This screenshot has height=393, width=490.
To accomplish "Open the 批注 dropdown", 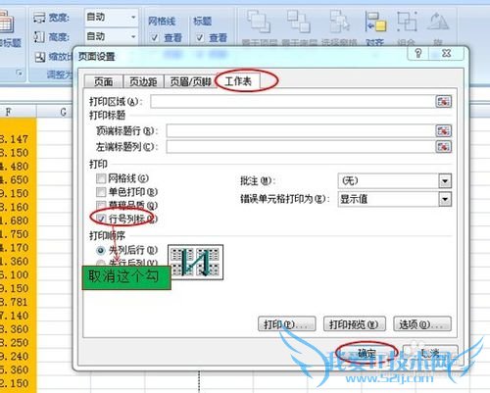I will (x=445, y=180).
